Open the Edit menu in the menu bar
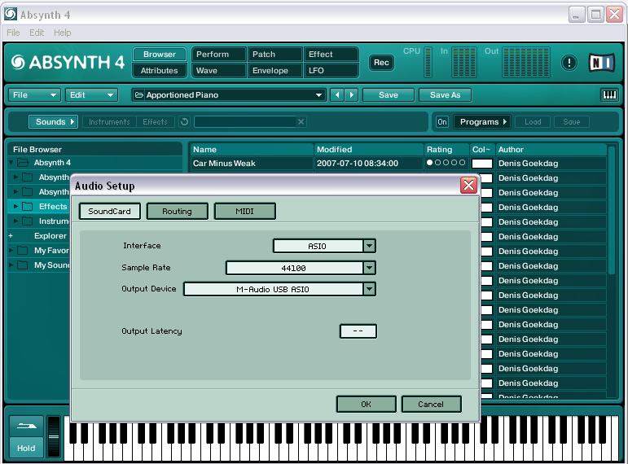The height and width of the screenshot is (464, 628). tap(37, 33)
